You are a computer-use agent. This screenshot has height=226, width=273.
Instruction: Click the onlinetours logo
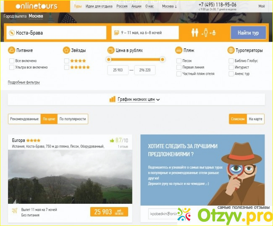[36, 6]
